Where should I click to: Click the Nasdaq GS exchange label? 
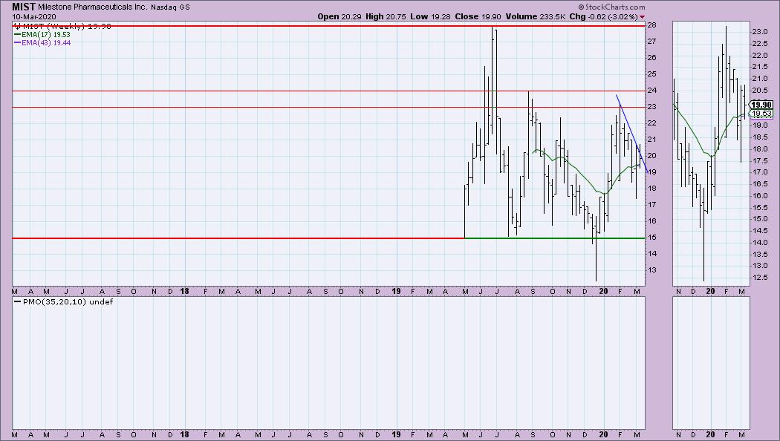click(170, 7)
